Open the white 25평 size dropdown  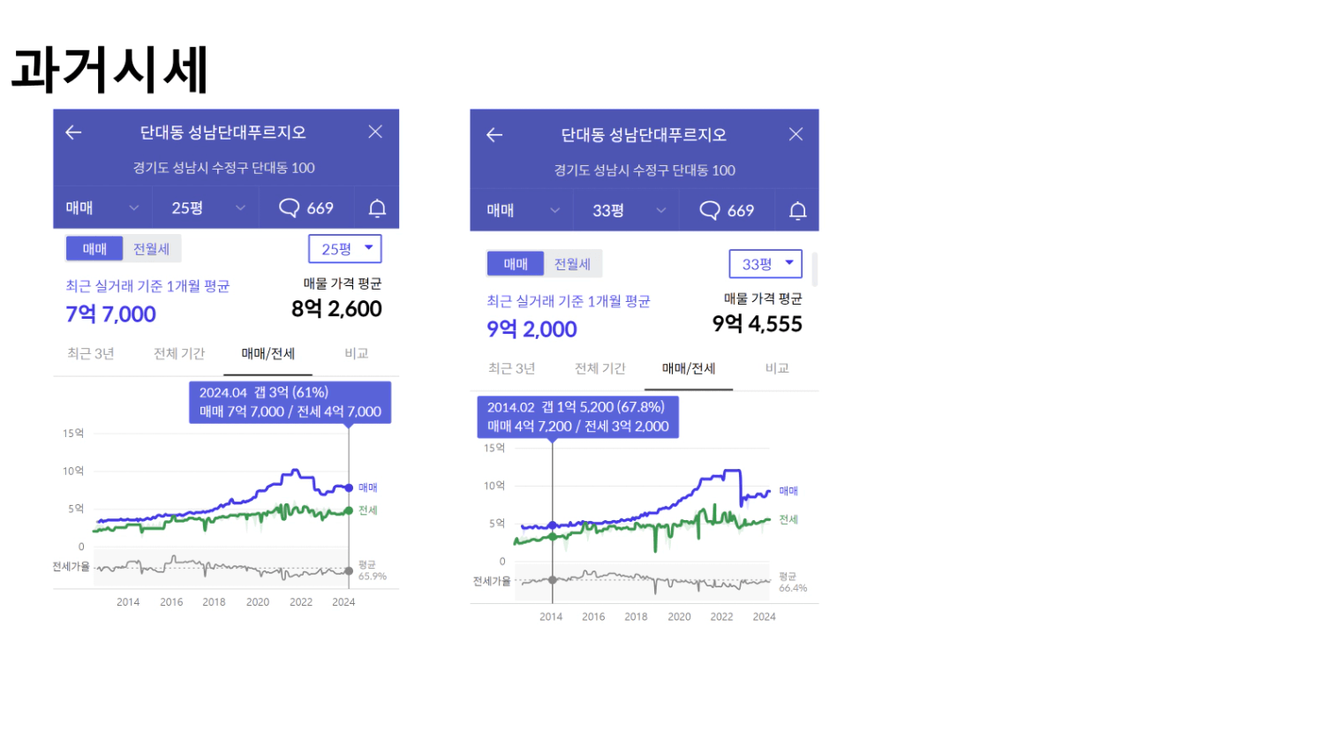coord(345,249)
